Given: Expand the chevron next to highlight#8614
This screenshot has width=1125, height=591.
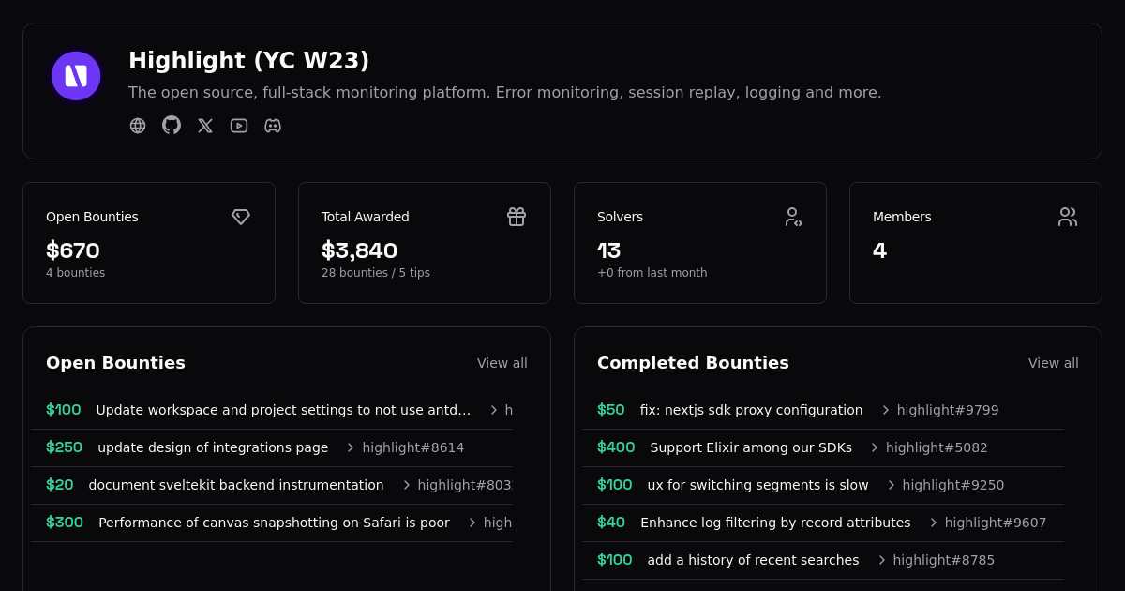Looking at the screenshot, I should click(x=350, y=447).
